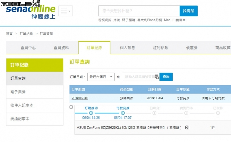The height and width of the screenshot is (142, 231).
Task: Click the 06/04 17:07 timestamp
Action: 123,118
